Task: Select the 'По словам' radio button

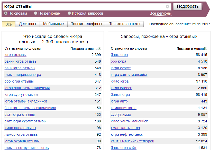Action: click(6, 13)
